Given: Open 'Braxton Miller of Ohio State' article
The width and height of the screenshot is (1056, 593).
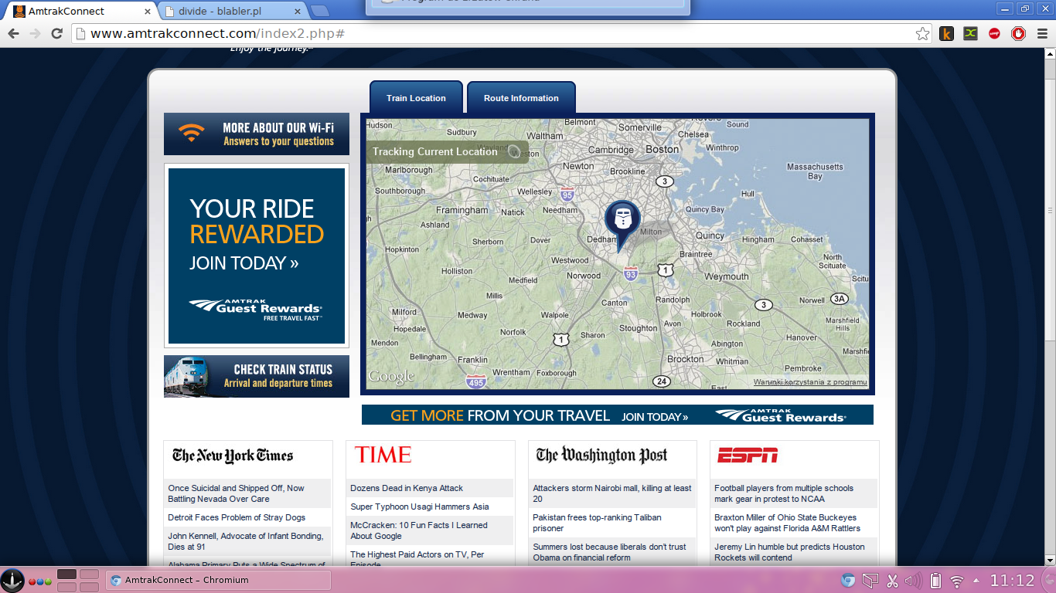Looking at the screenshot, I should pyautogui.click(x=787, y=523).
